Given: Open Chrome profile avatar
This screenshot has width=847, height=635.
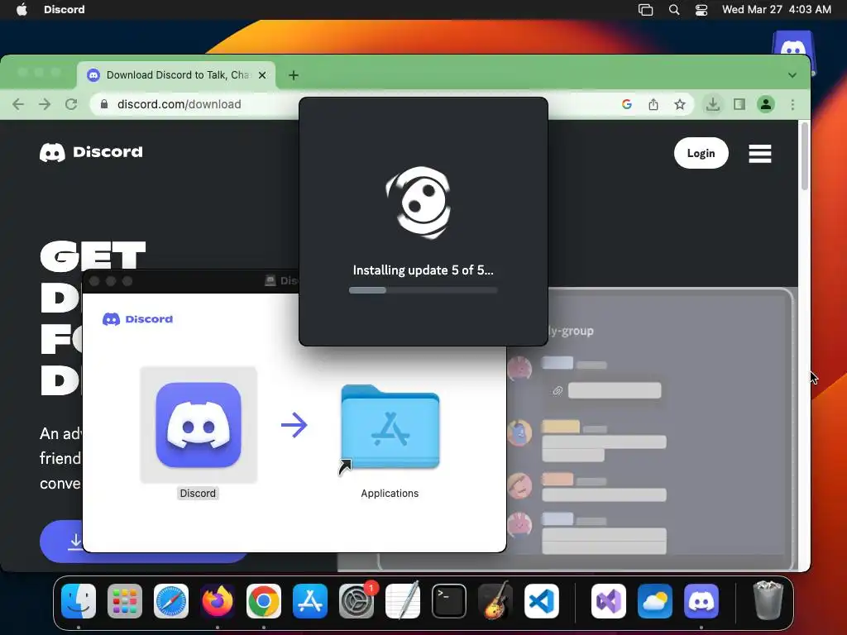Looking at the screenshot, I should coord(765,104).
